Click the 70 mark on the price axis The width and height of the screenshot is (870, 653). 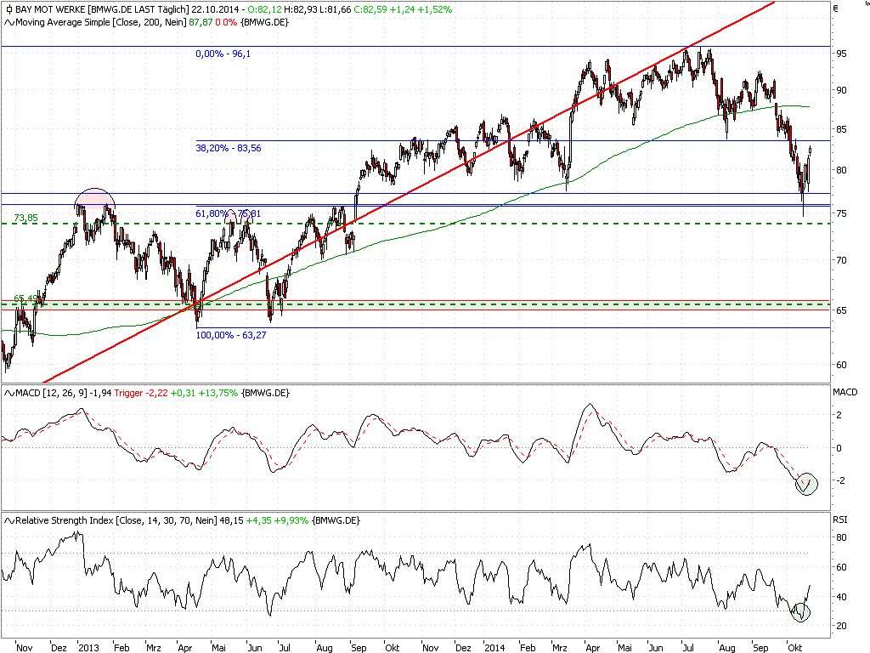[x=842, y=260]
